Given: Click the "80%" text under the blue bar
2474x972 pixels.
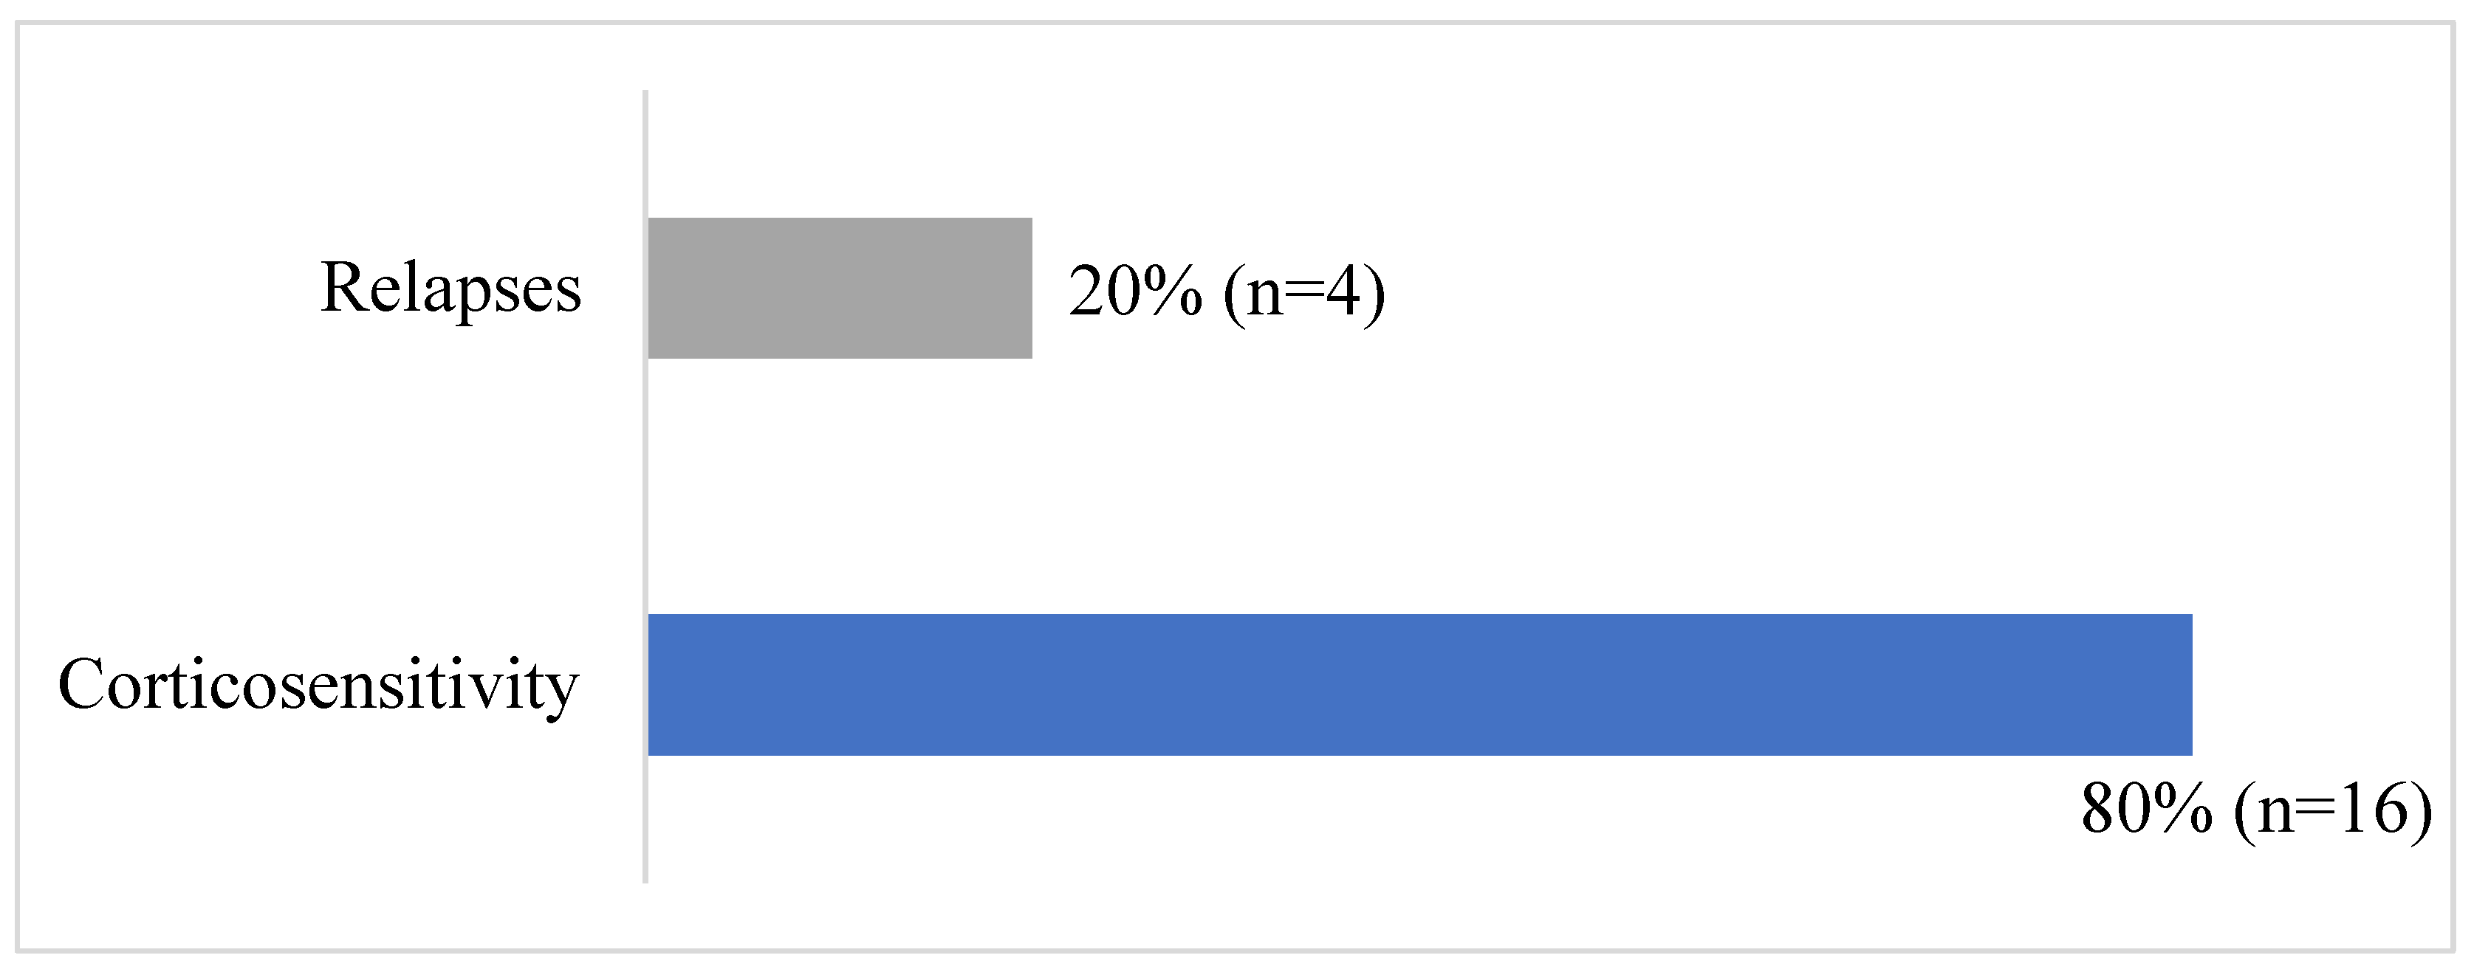Looking at the screenshot, I should [2148, 810].
